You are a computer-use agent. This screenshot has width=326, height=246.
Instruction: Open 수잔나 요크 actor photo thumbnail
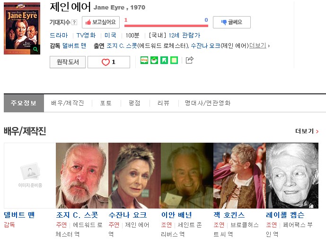coord(134,175)
